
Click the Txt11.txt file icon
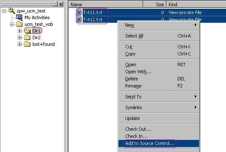click(x=79, y=12)
